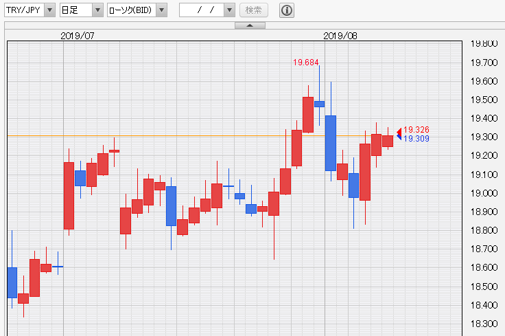Image resolution: width=505 pixels, height=336 pixels.
Task: Click the 19.200 price axis label
Action: (484, 155)
